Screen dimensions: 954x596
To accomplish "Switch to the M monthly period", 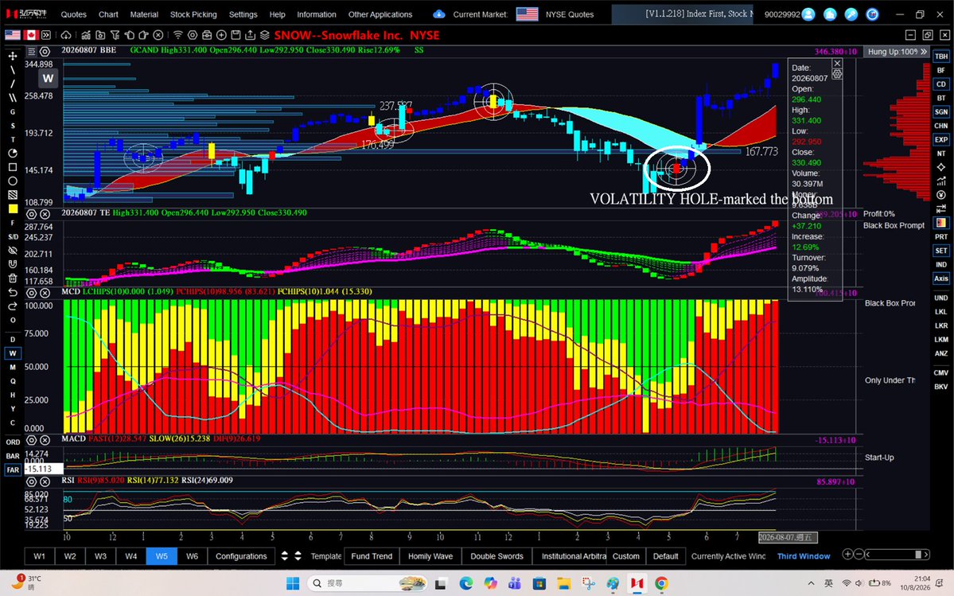I will 12,368.
